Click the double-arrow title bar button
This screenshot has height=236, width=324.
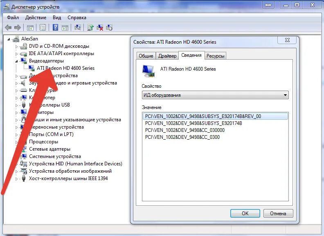click(268, 5)
